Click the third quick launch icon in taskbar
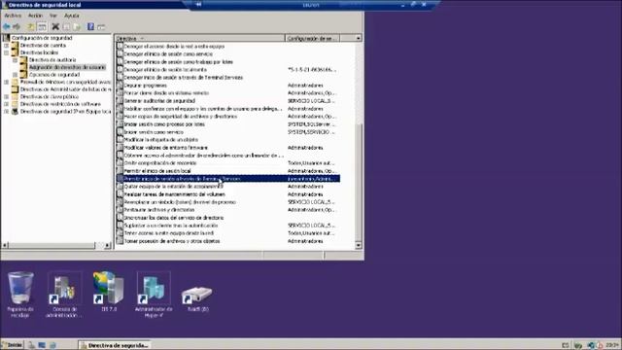The image size is (622, 350). [52, 345]
